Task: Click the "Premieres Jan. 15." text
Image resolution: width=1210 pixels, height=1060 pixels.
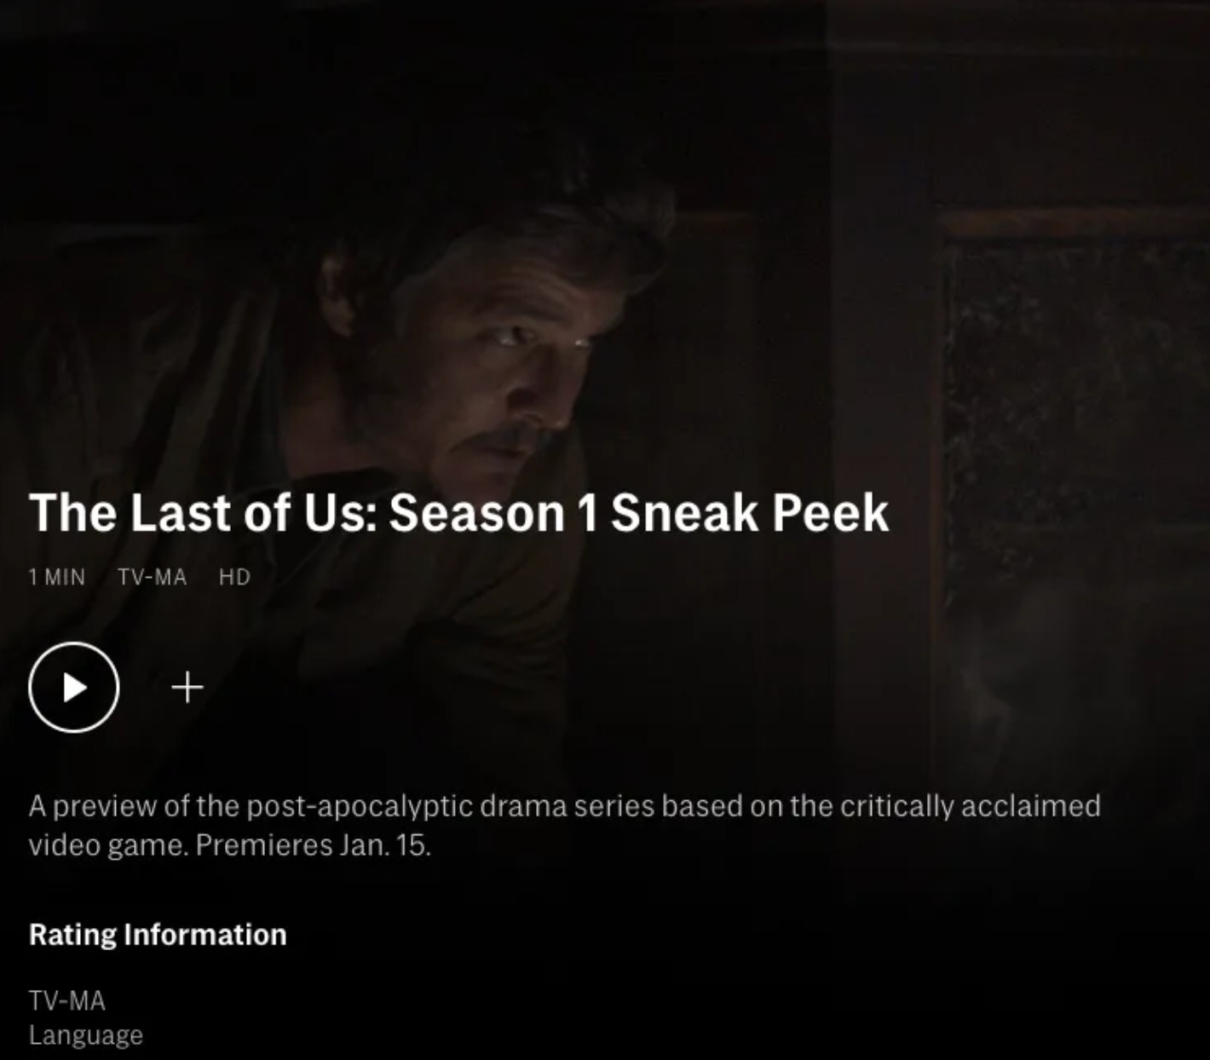Action: [x=314, y=845]
